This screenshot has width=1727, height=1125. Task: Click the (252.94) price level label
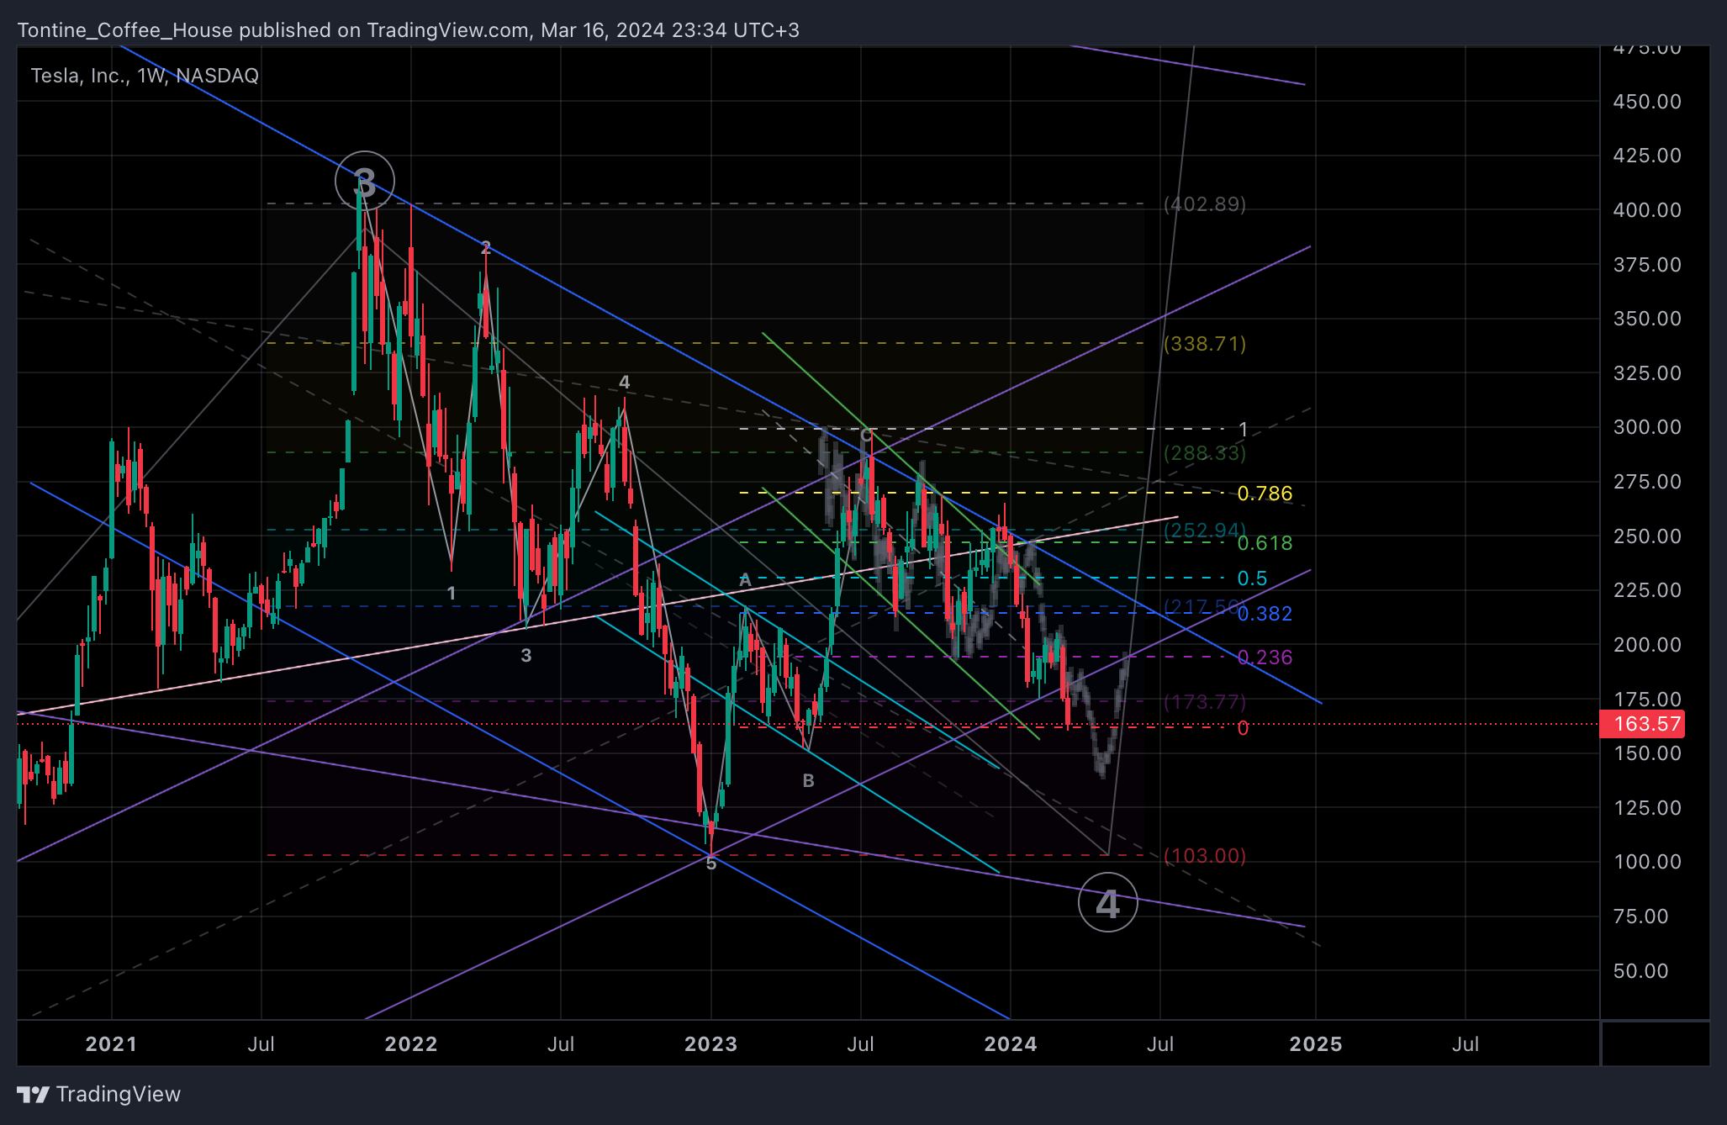click(1204, 531)
